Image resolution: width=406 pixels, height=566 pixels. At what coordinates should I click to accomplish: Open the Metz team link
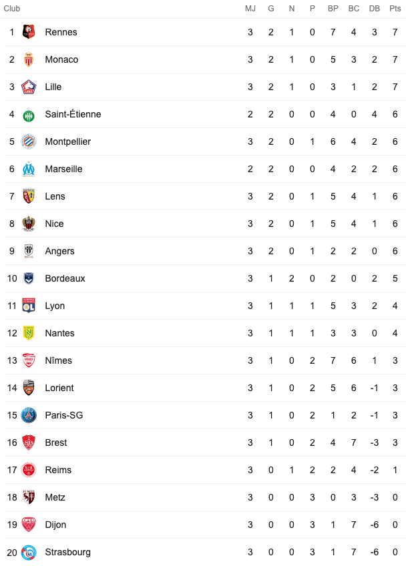pos(55,497)
